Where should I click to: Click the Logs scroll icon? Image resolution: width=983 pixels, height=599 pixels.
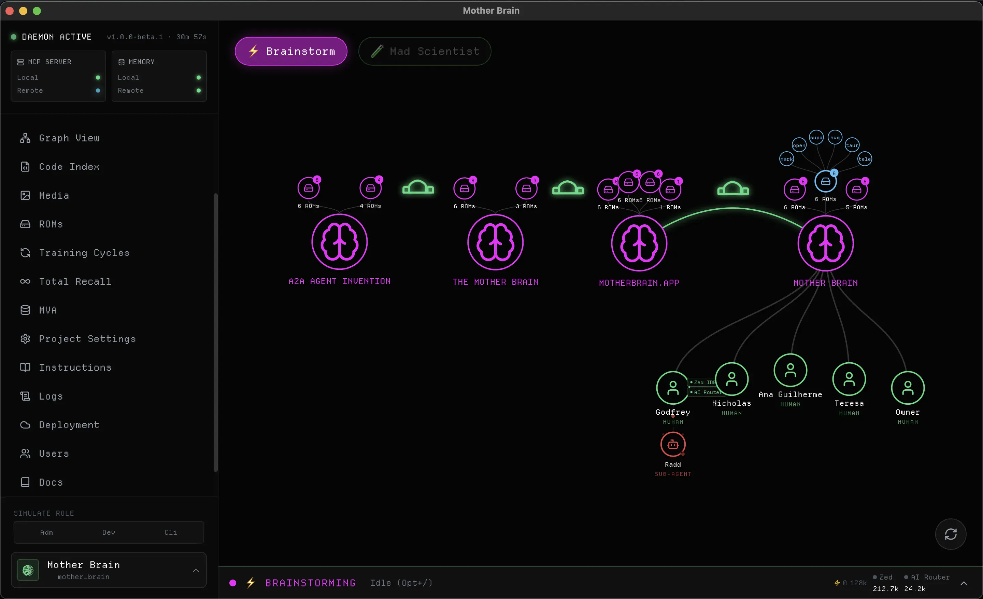point(25,396)
